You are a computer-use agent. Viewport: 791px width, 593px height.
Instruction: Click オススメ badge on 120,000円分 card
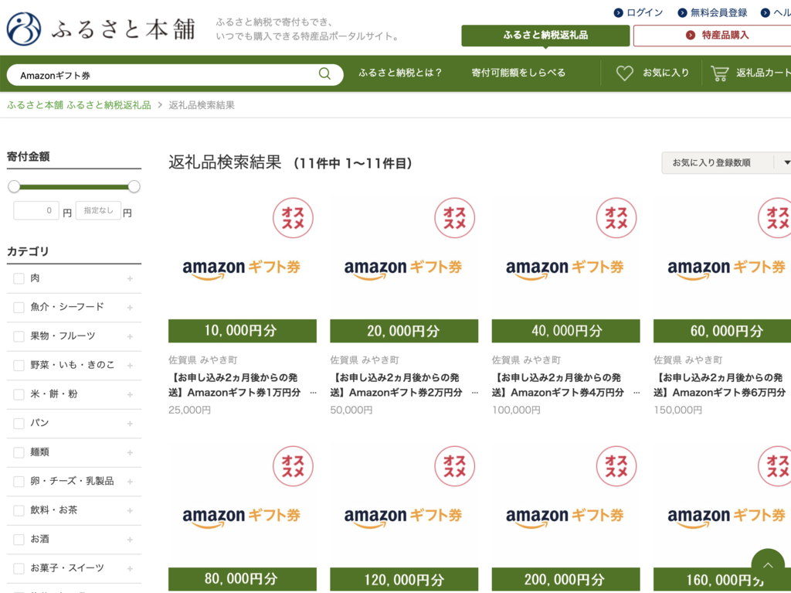(454, 465)
